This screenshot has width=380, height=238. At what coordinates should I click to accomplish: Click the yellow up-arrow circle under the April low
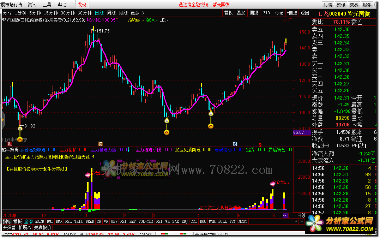[211, 126]
